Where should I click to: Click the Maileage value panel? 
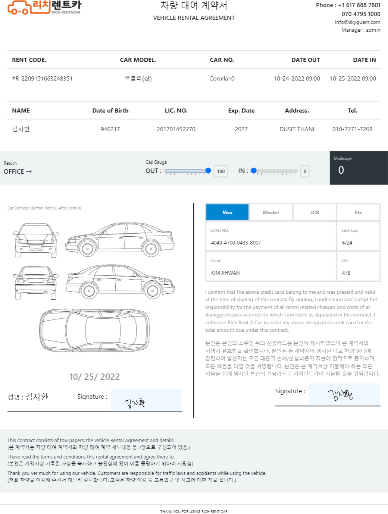click(359, 168)
